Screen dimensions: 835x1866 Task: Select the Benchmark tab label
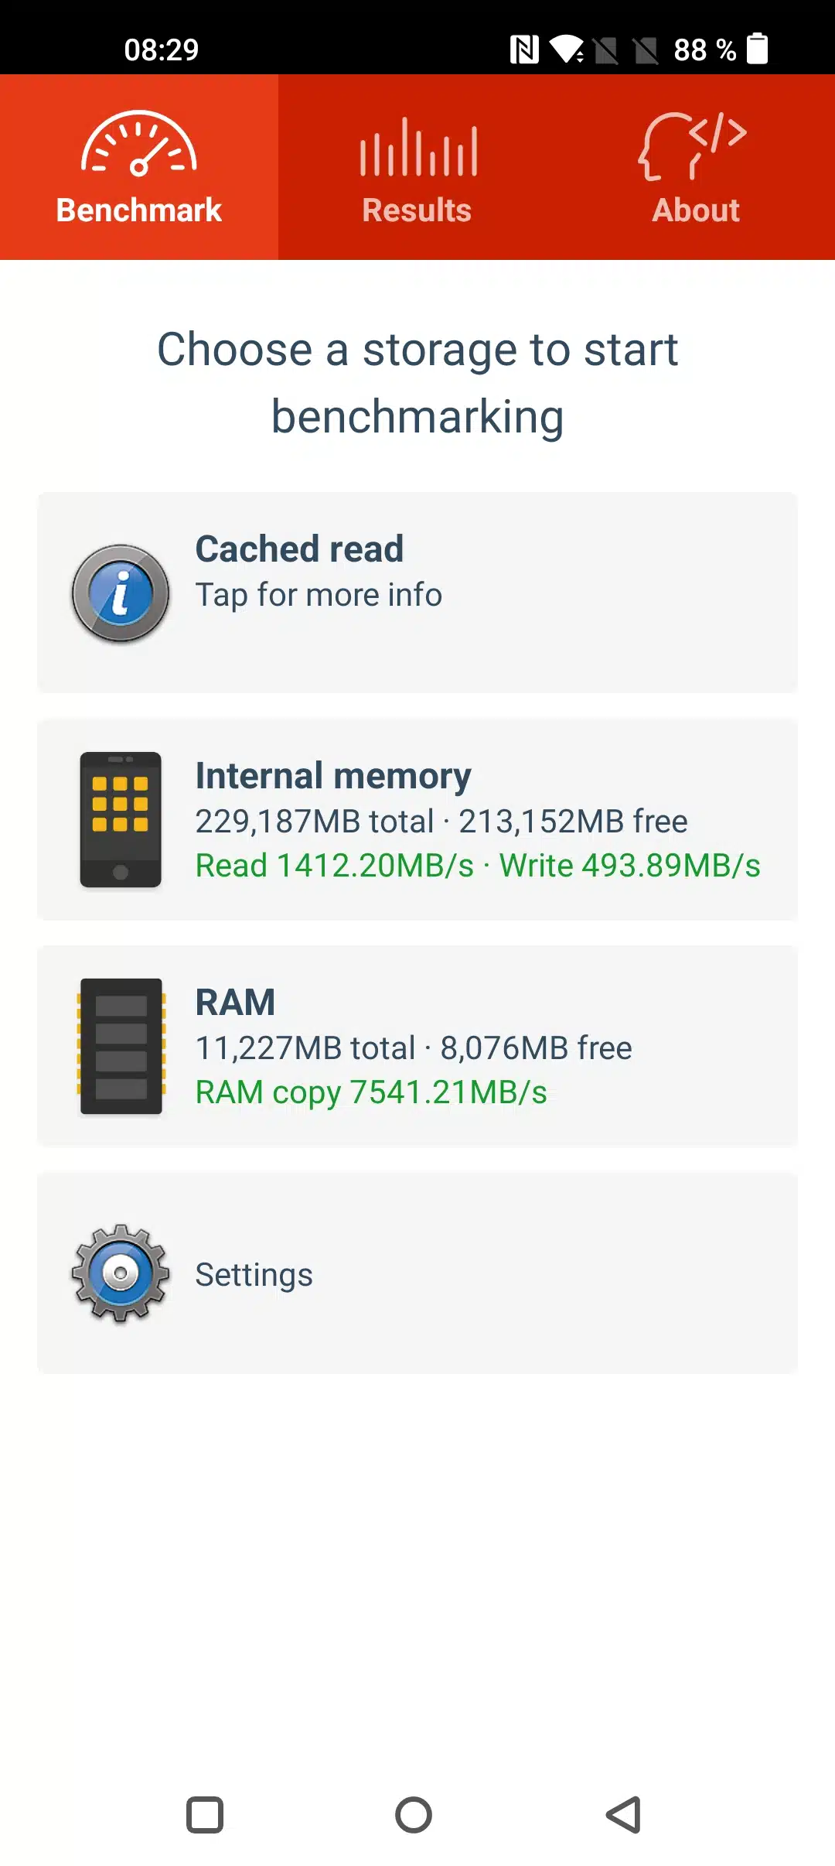(x=139, y=210)
